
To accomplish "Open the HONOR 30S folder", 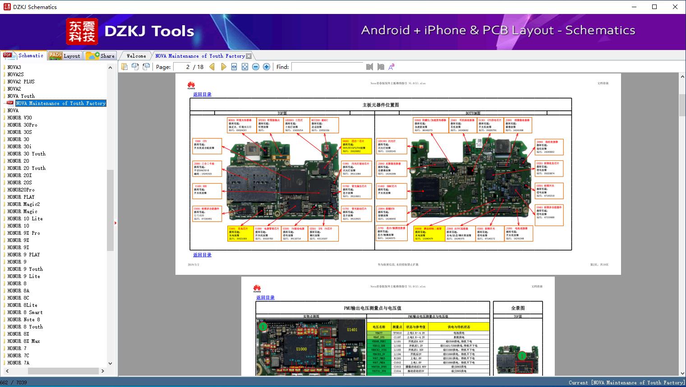I will (19, 132).
